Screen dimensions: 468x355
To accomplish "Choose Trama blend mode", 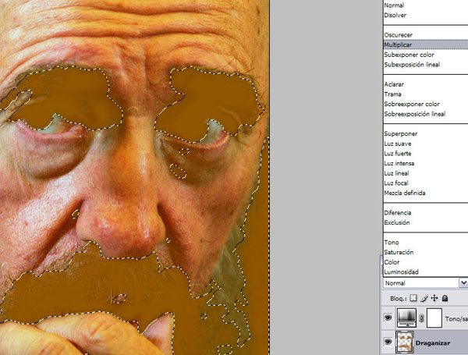I will [425, 94].
